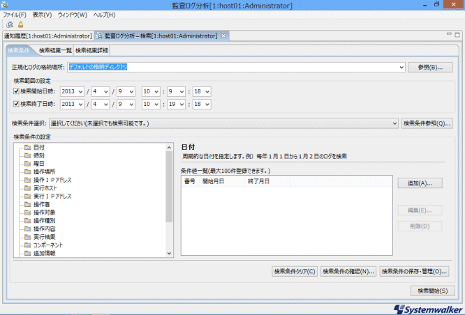The image size is (465, 315).
Task: Switch to the 検索結果一覧 tab
Action: pos(55,50)
